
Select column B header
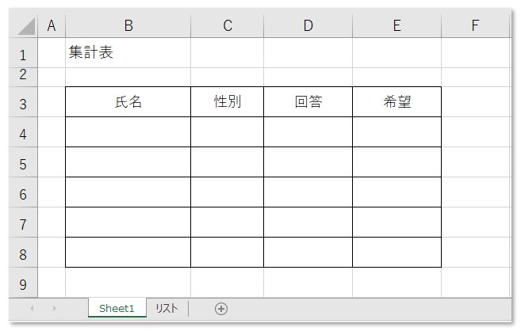128,25
